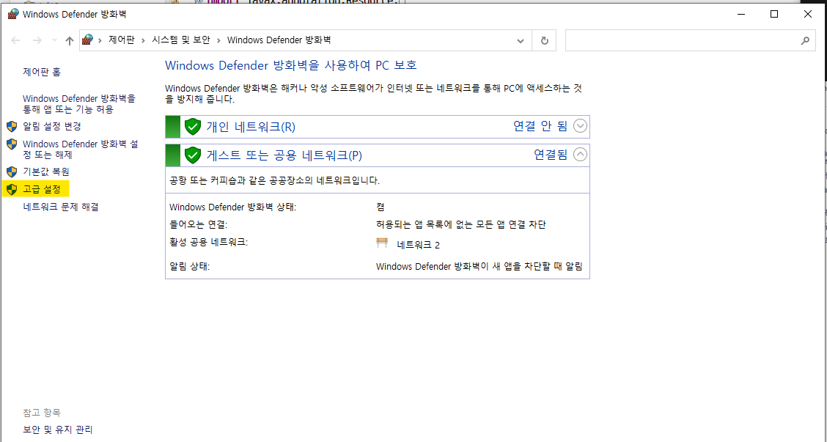Open 기본값 복원 link
Image resolution: width=827 pixels, height=442 pixels.
(46, 172)
